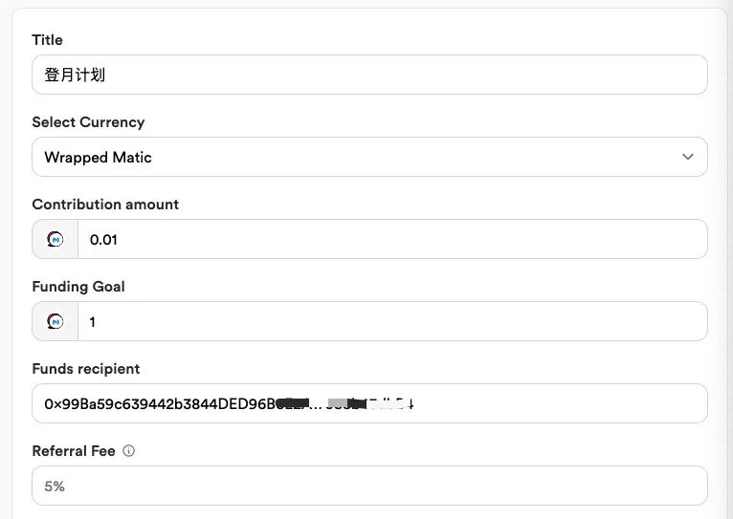Image resolution: width=733 pixels, height=519 pixels.
Task: Click into the Contribution amount field showing 0.01
Action: pyautogui.click(x=392, y=239)
